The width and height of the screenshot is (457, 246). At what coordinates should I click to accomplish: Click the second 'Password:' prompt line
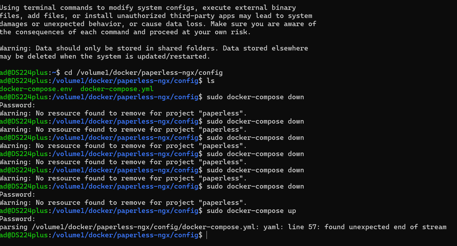[17, 195]
